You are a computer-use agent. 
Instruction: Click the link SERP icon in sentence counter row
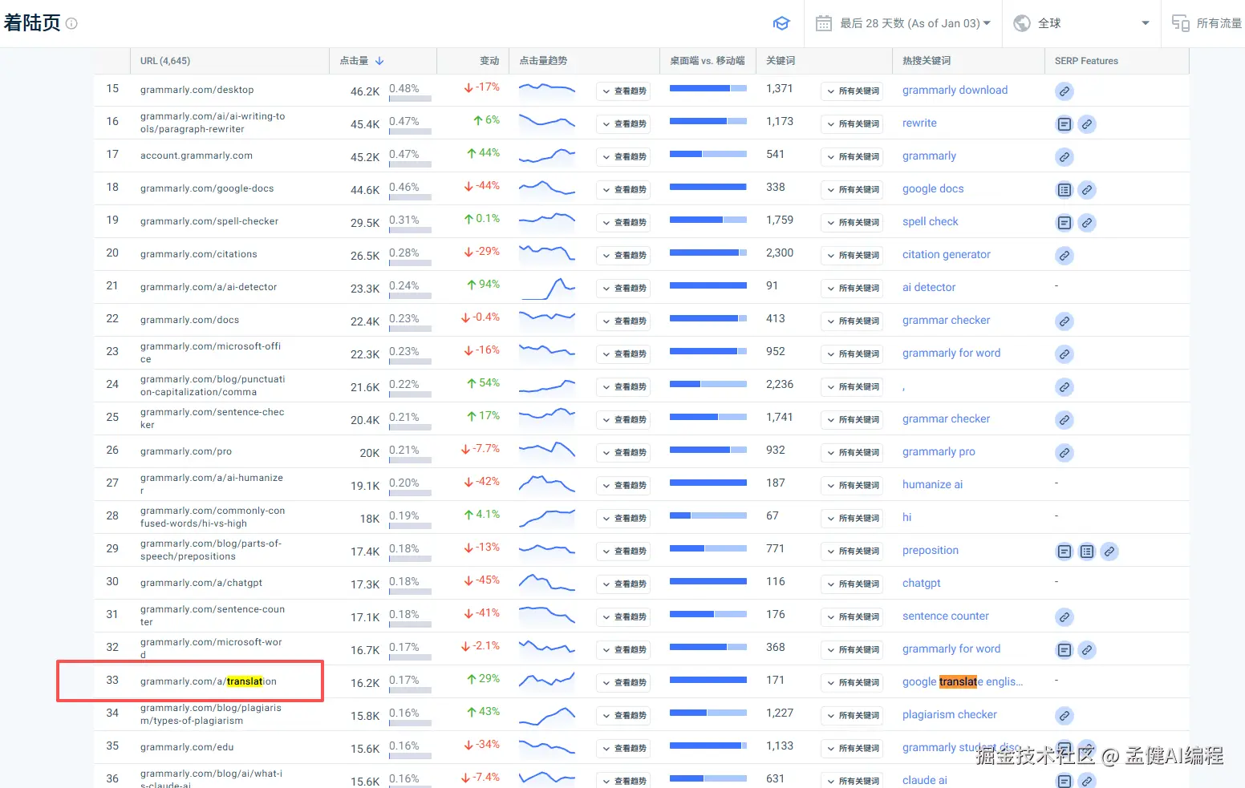(x=1064, y=617)
